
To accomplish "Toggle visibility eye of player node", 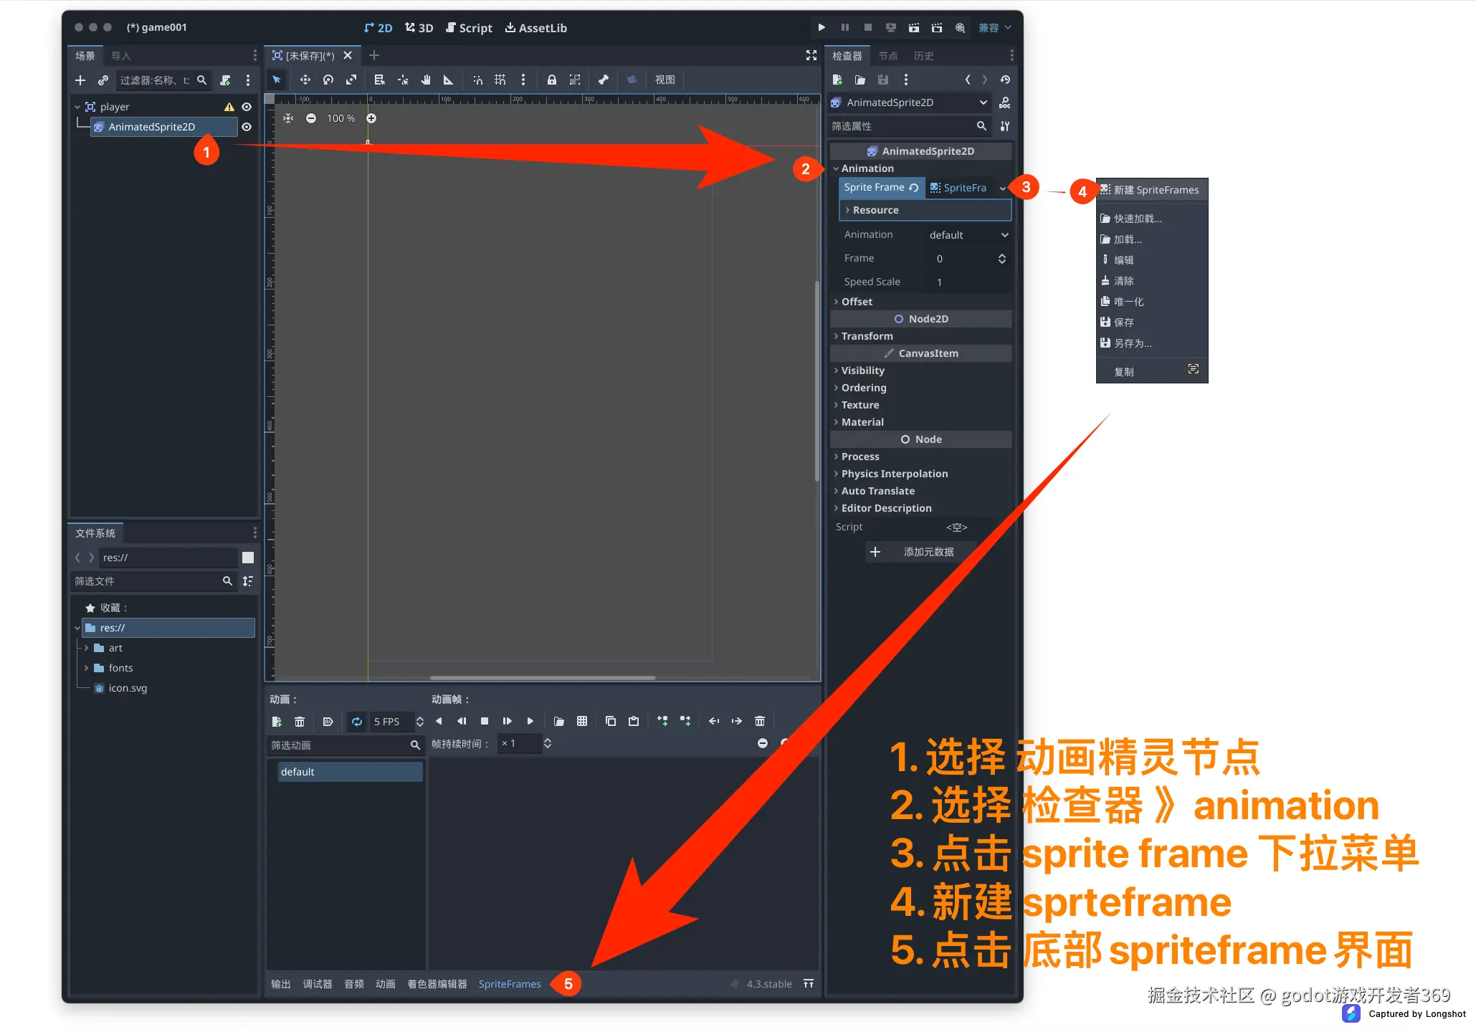I will click(247, 107).
